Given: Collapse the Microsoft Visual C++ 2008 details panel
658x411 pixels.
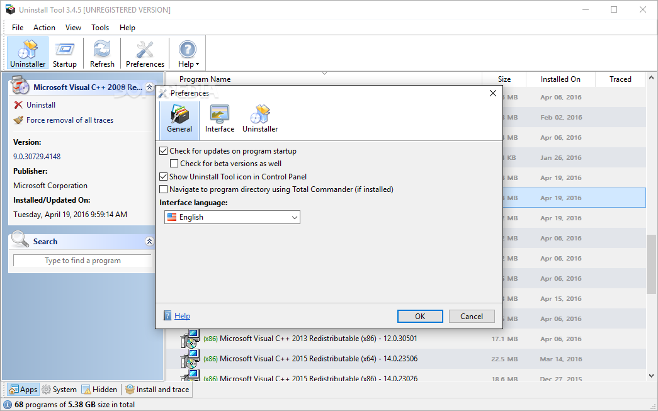Looking at the screenshot, I should (149, 87).
